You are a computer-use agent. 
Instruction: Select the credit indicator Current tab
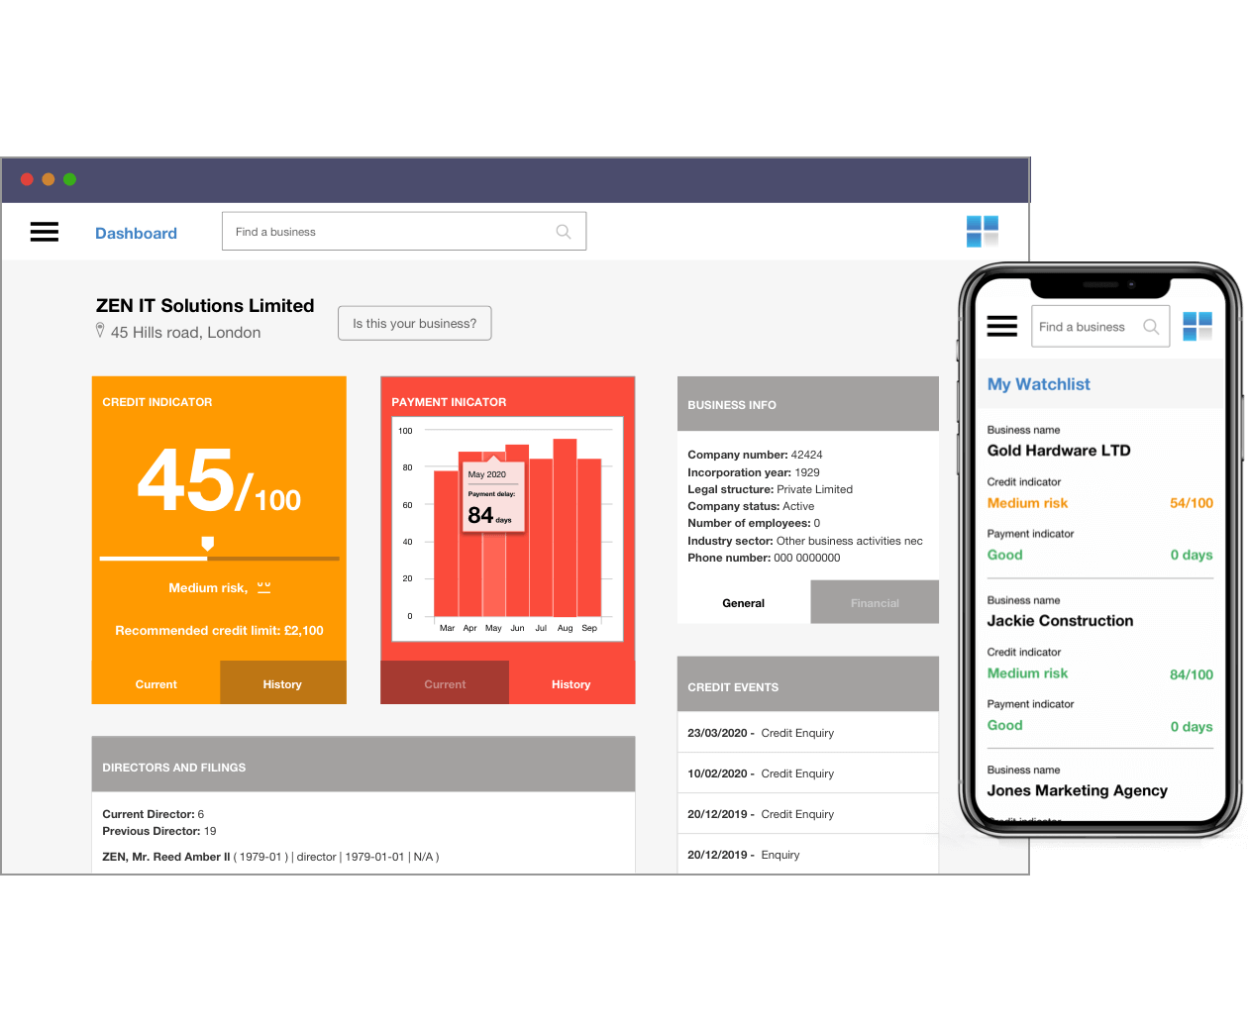(x=156, y=684)
